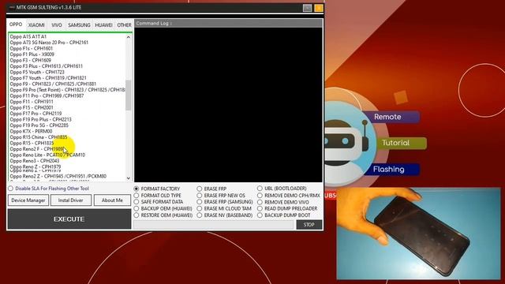The width and height of the screenshot is (505, 284).
Task: Click the STOP button
Action: 309,224
